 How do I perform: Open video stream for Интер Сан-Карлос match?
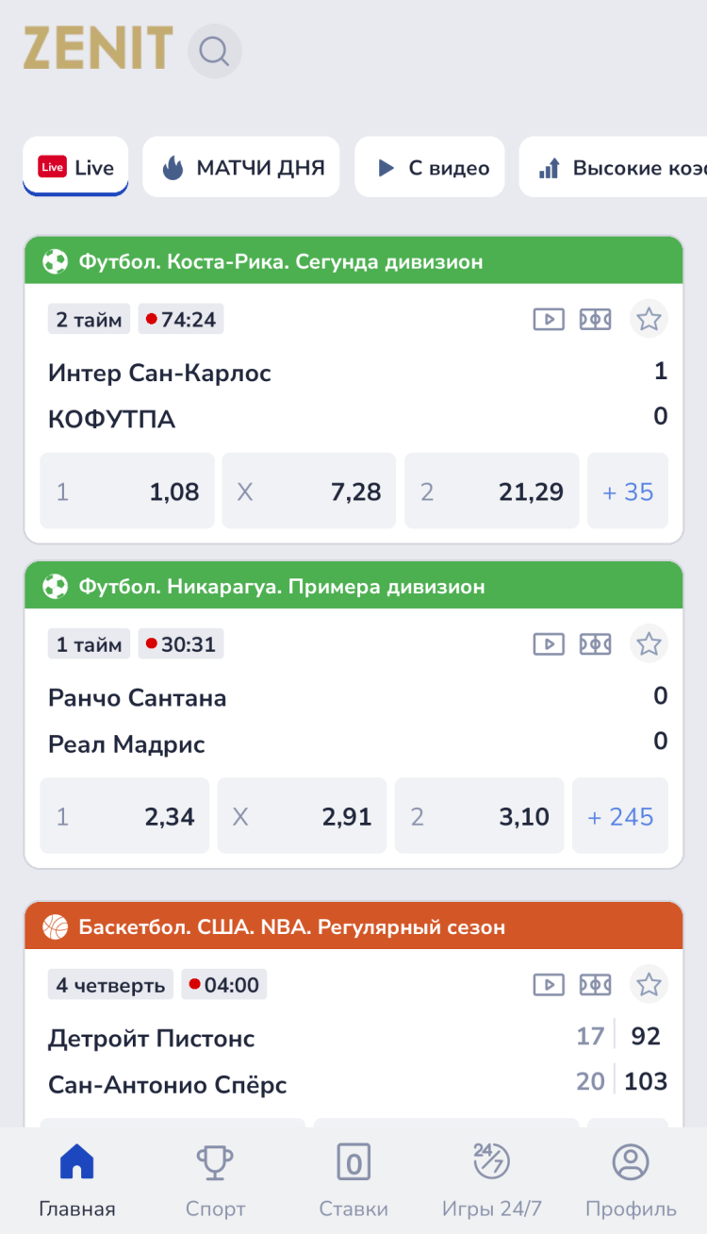549,320
